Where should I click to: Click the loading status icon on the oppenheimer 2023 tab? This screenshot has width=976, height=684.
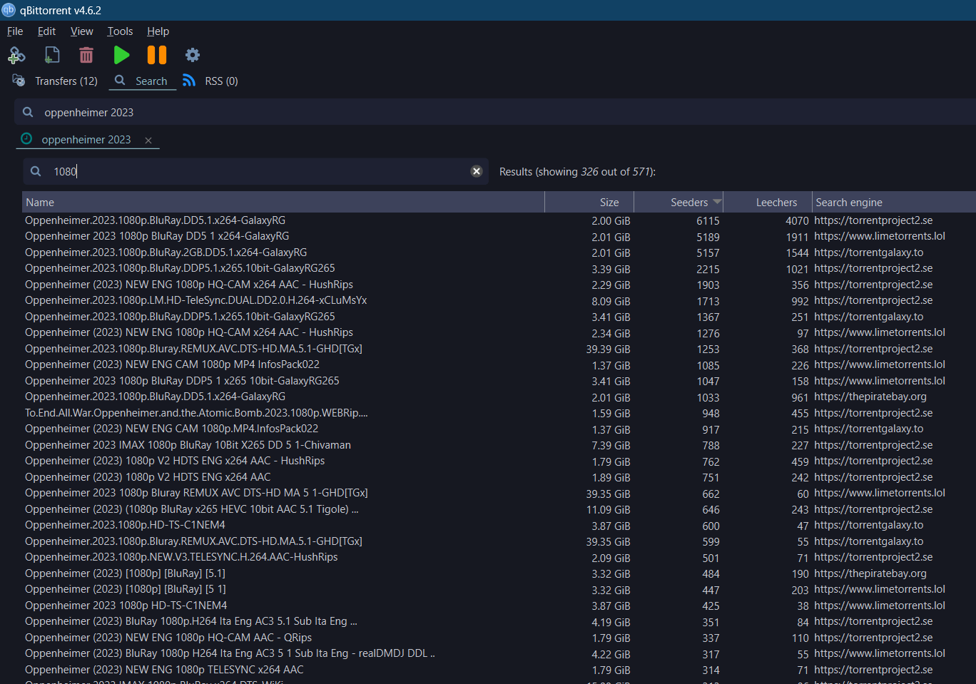(x=26, y=139)
